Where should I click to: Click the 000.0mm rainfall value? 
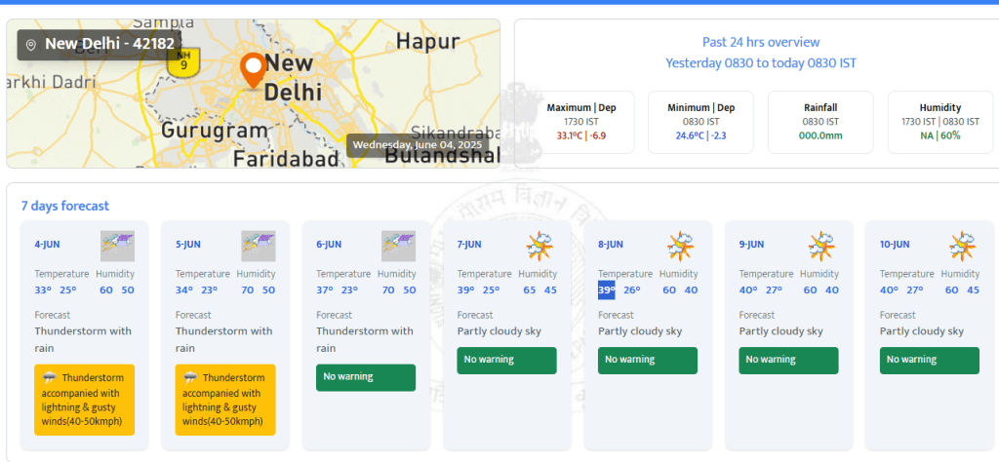point(820,135)
